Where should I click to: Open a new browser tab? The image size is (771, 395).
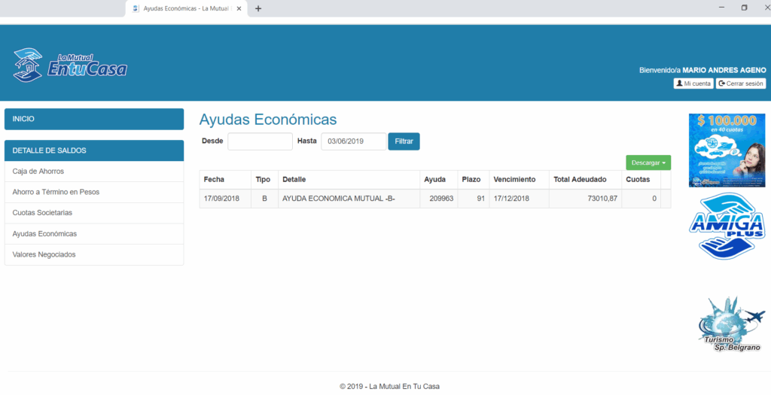258,8
